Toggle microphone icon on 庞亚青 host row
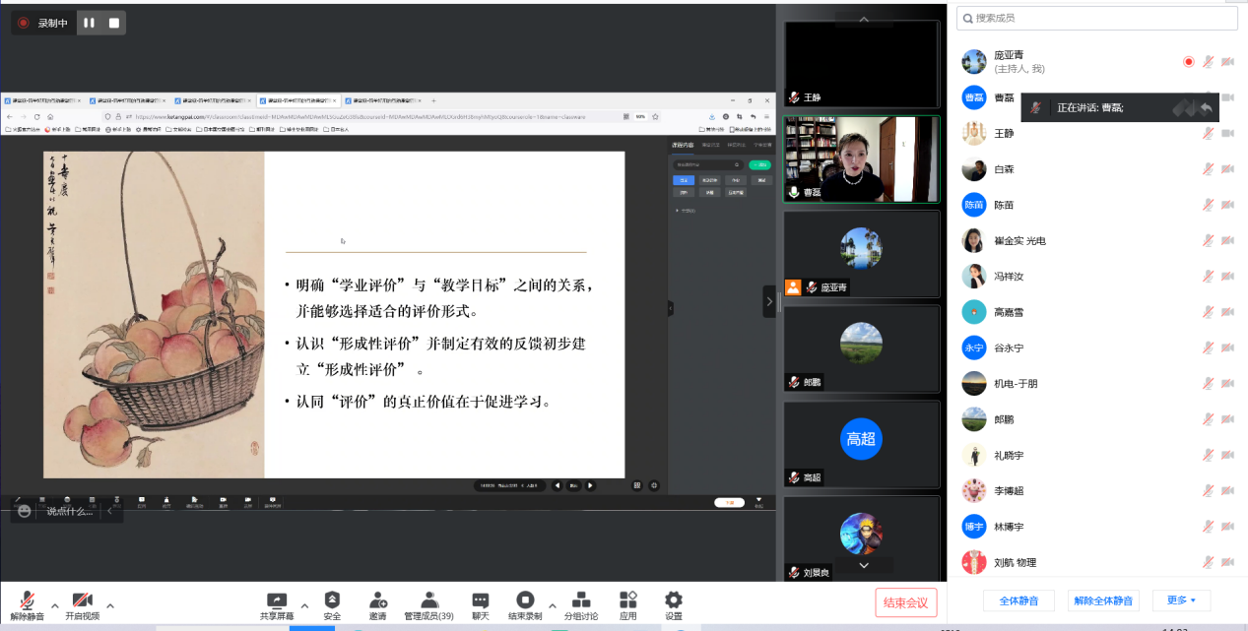This screenshot has height=631, width=1248. click(x=1208, y=62)
